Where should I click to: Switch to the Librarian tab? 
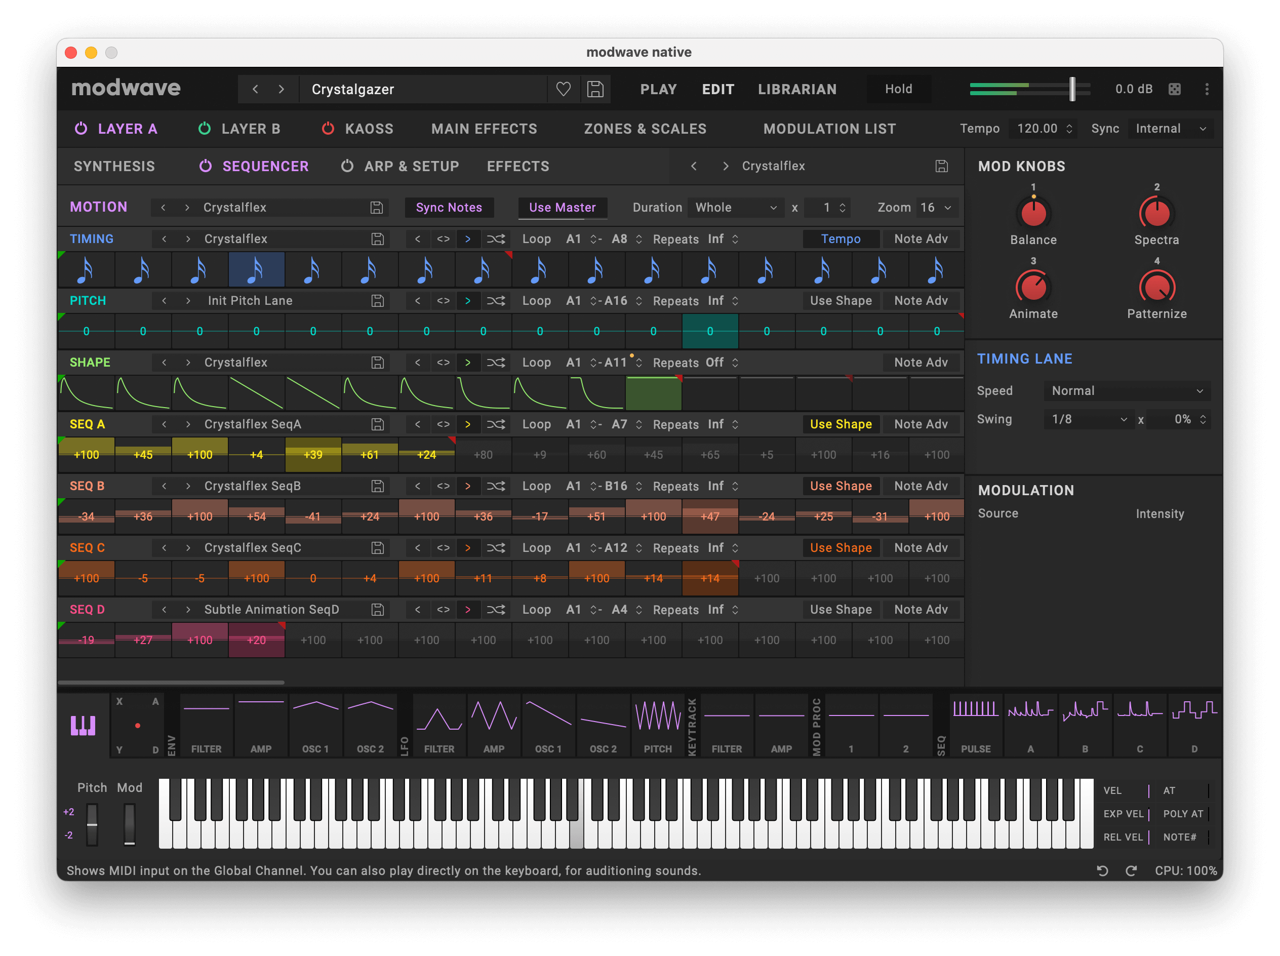click(797, 89)
